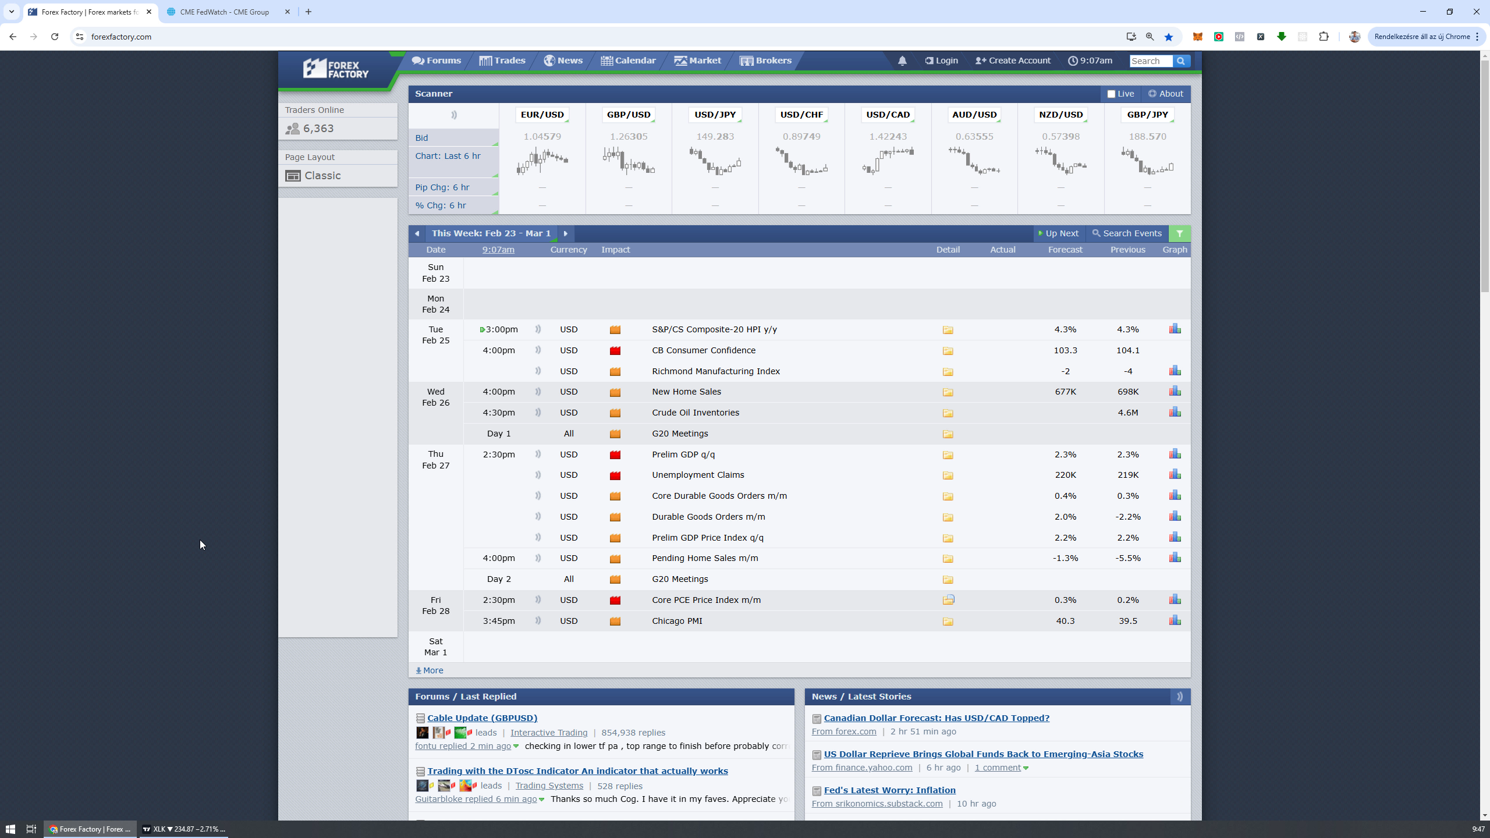This screenshot has width=1490, height=838.
Task: Open graph icon for Prelim GDP q/q
Action: click(x=1175, y=454)
